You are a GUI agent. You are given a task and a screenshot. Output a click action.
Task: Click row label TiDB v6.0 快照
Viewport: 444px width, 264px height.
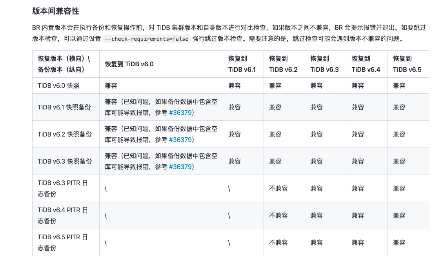click(x=58, y=86)
